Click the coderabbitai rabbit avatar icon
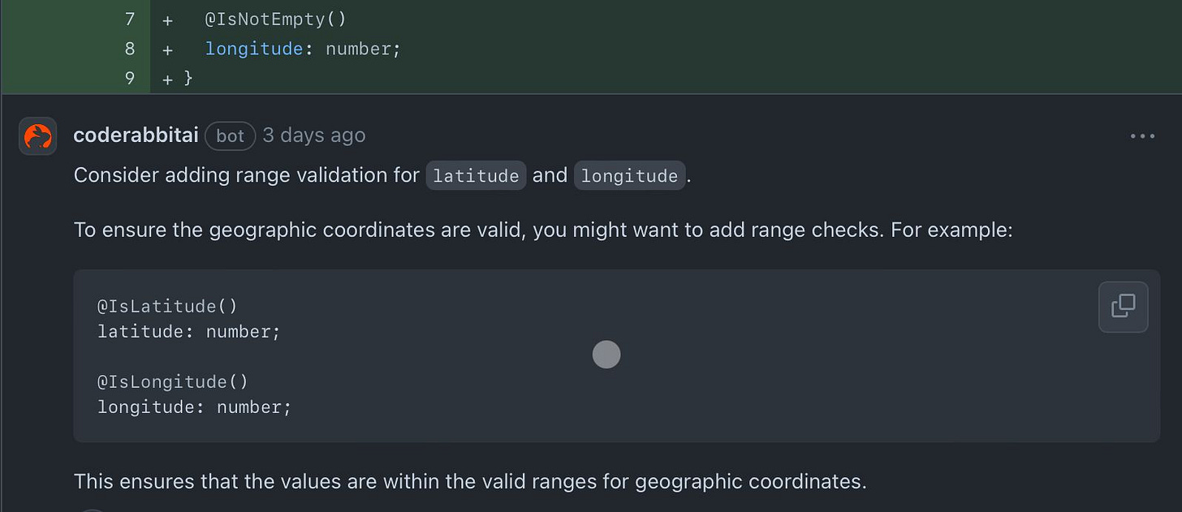Viewport: 1182px width, 512px height. [38, 136]
